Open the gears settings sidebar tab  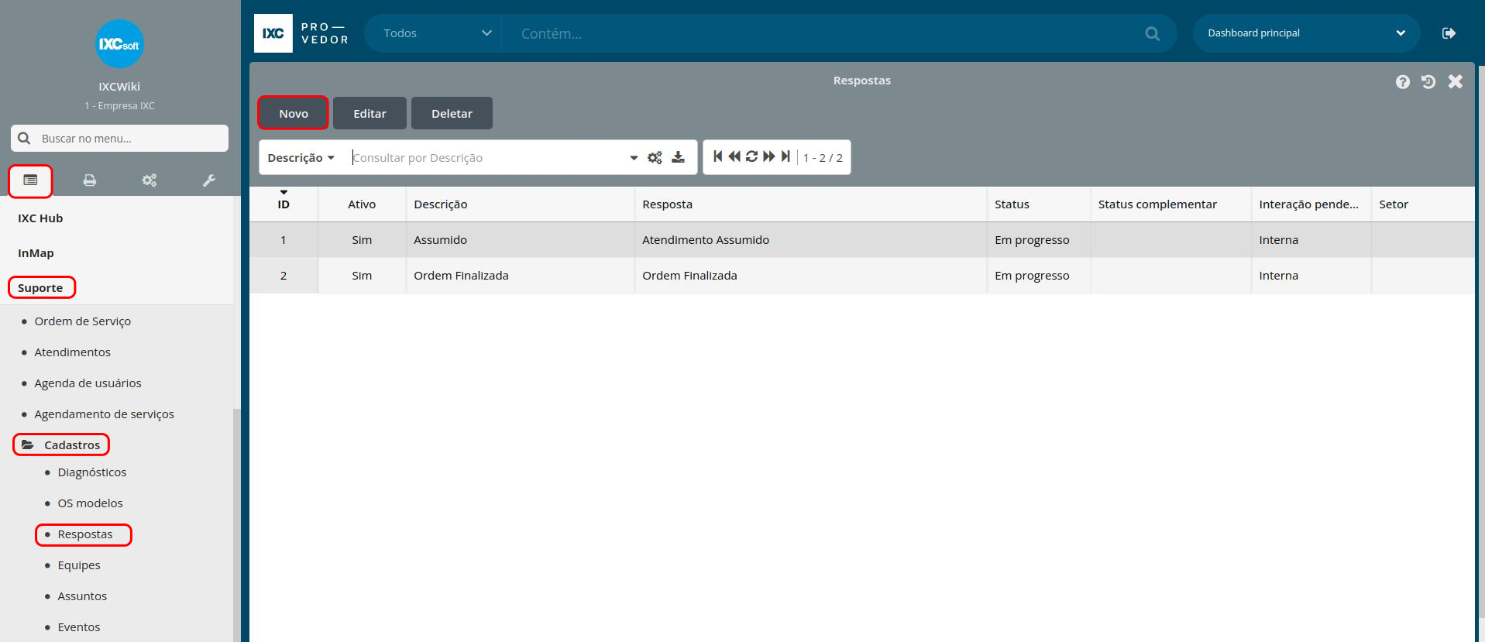tap(150, 180)
